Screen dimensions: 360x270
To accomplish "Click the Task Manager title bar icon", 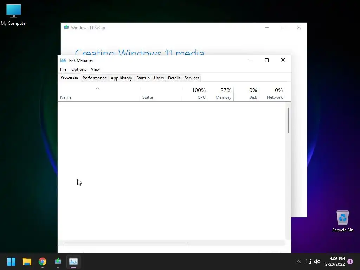I will coord(63,60).
